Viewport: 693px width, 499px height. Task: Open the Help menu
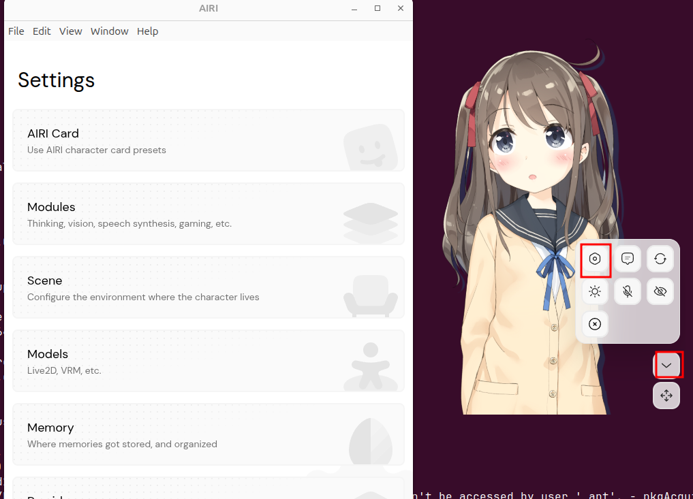[147, 31]
